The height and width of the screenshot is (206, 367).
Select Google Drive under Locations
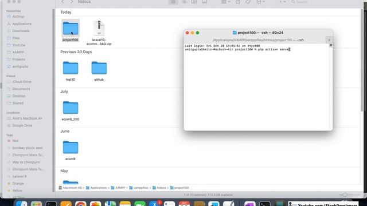22,126
